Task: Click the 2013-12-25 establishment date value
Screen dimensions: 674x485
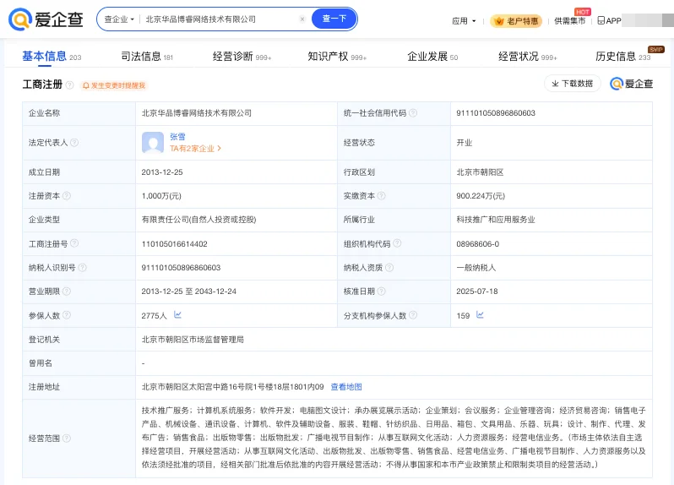Action: (x=162, y=172)
